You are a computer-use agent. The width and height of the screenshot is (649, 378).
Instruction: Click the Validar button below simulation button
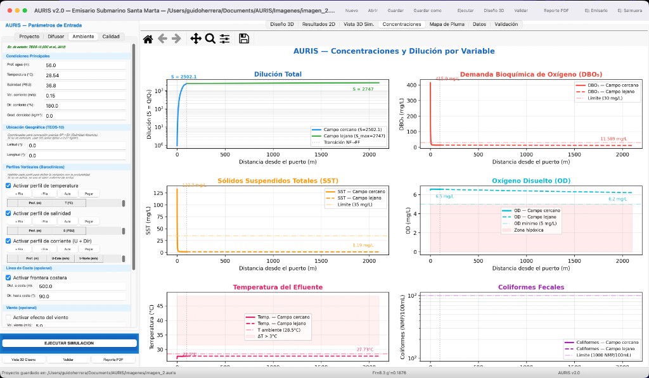[68, 360]
